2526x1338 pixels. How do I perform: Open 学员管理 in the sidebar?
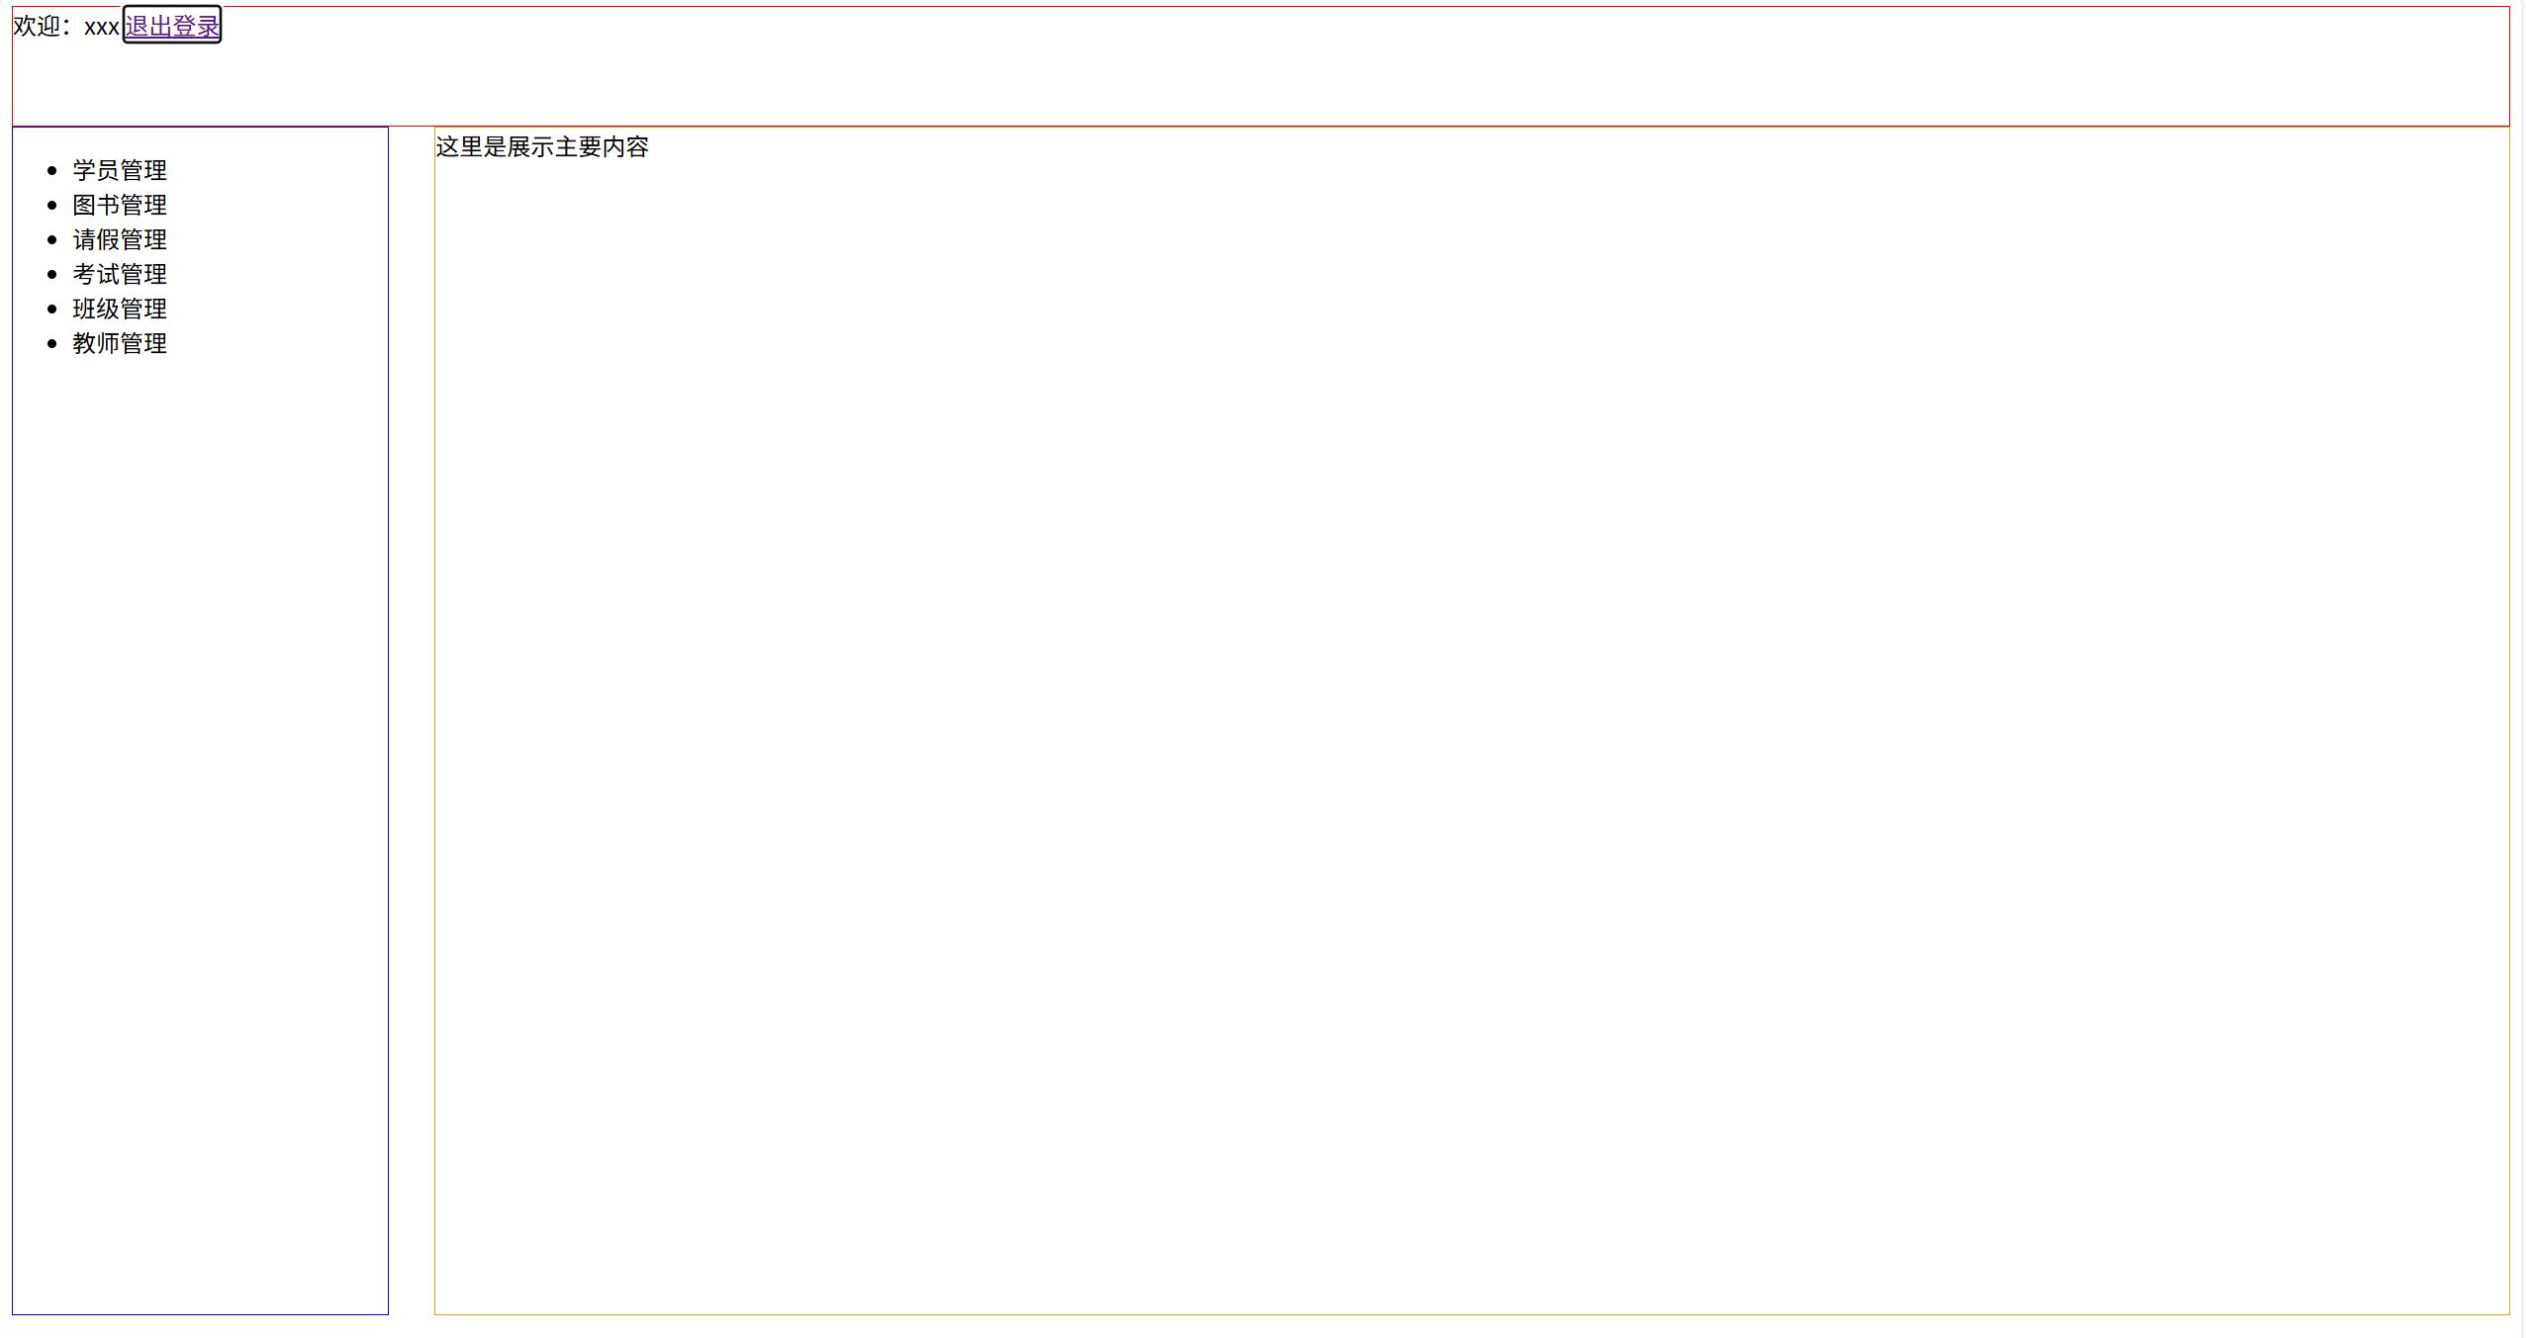click(x=120, y=171)
